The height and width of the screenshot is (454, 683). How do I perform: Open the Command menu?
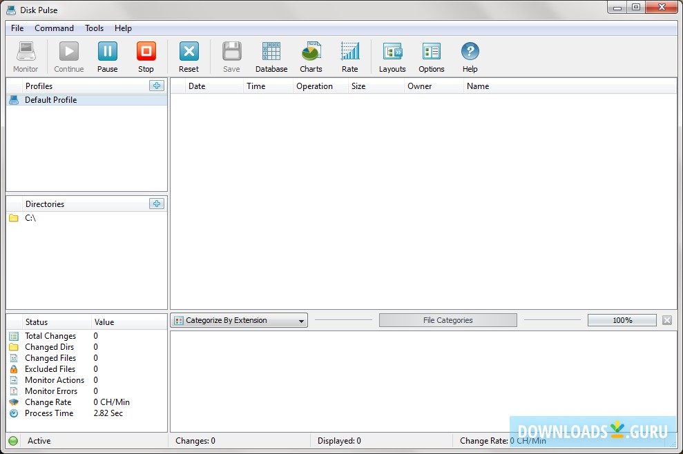point(54,28)
